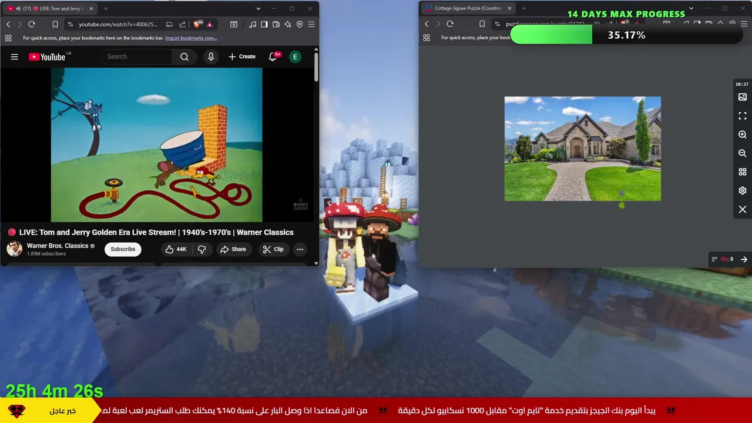This screenshot has width=752, height=423.
Task: Click the YouTube search field
Action: (x=137, y=56)
